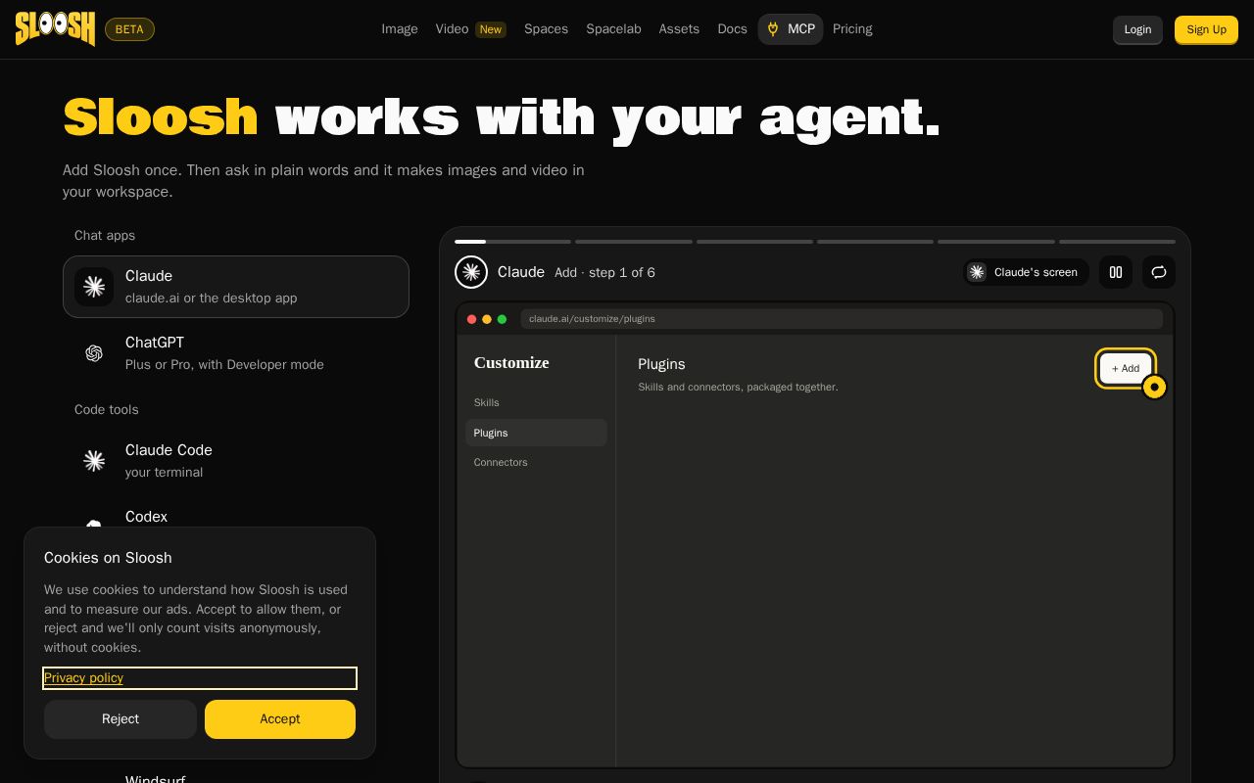Image resolution: width=1254 pixels, height=783 pixels.
Task: Click 'Code tools' section label
Action: click(107, 410)
